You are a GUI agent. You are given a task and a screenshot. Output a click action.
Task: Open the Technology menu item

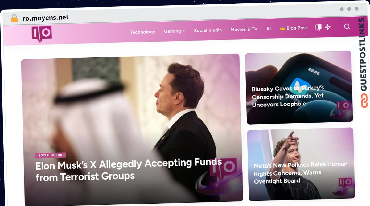[x=142, y=32]
